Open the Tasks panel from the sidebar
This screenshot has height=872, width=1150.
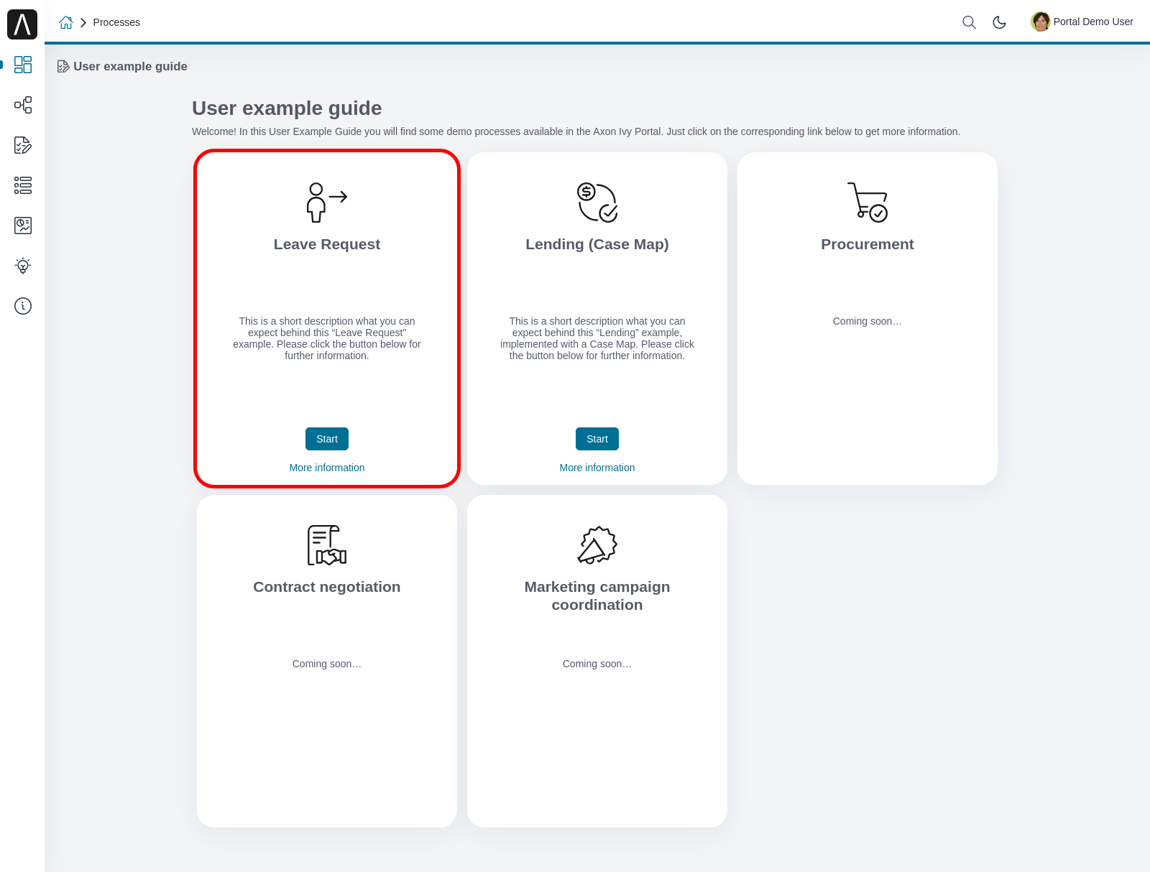click(x=23, y=146)
